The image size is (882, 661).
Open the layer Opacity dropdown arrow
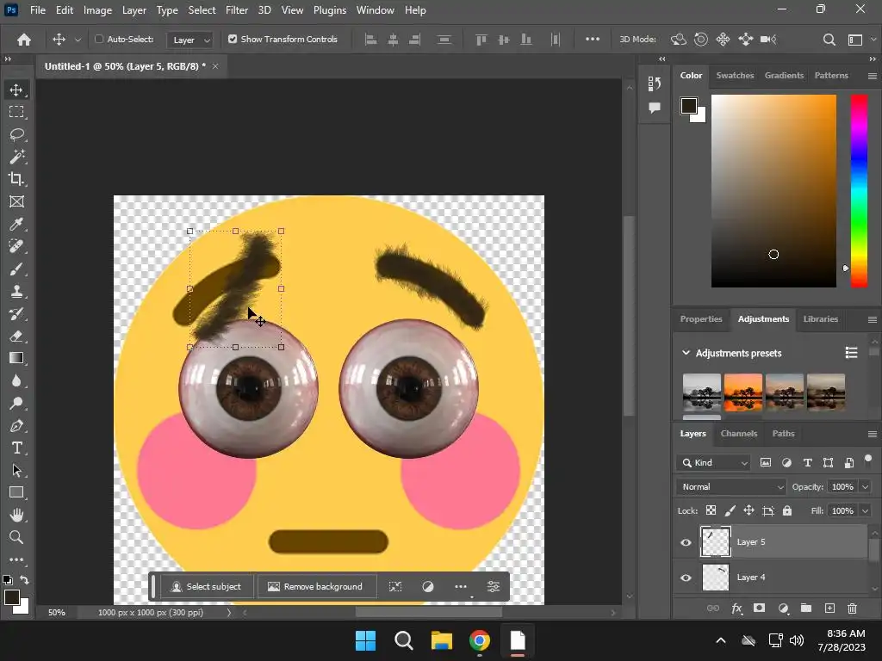(x=865, y=487)
